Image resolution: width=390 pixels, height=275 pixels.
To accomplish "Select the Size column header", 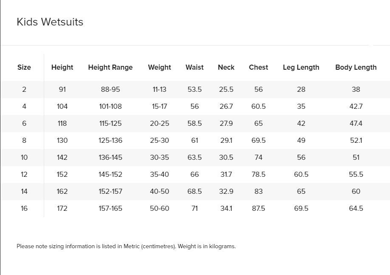I will click(24, 67).
